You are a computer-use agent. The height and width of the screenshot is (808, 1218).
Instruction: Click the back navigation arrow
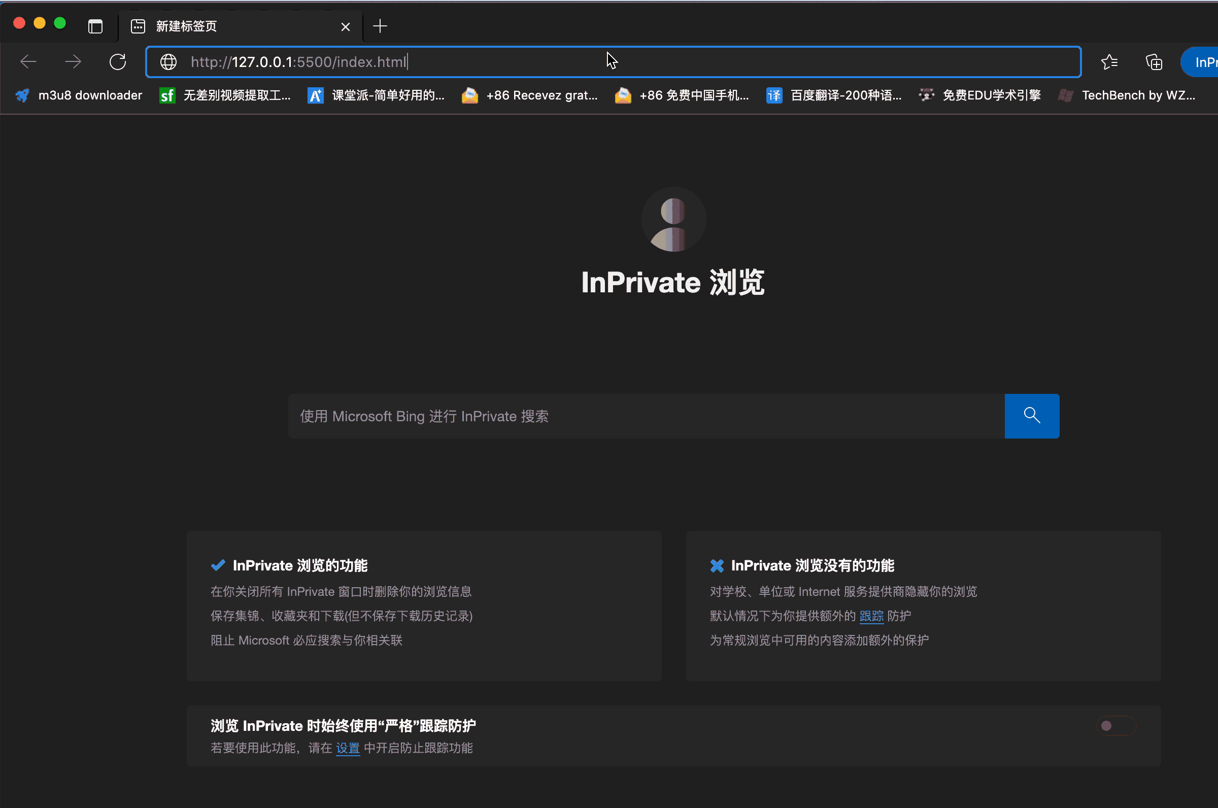28,62
